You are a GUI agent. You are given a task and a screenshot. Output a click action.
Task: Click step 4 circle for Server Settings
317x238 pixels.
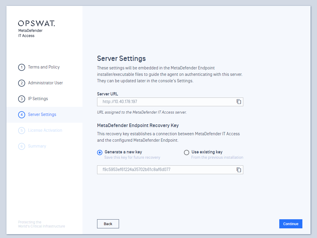point(22,114)
